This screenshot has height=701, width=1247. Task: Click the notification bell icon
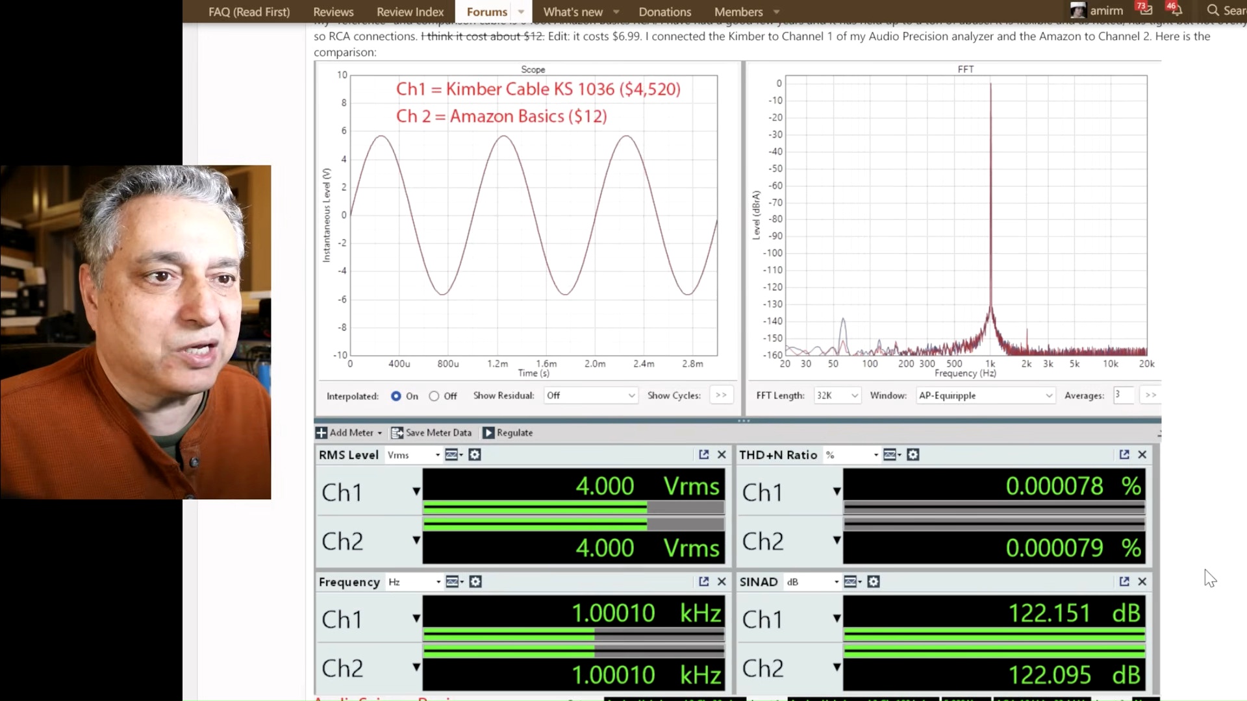coord(1176,11)
